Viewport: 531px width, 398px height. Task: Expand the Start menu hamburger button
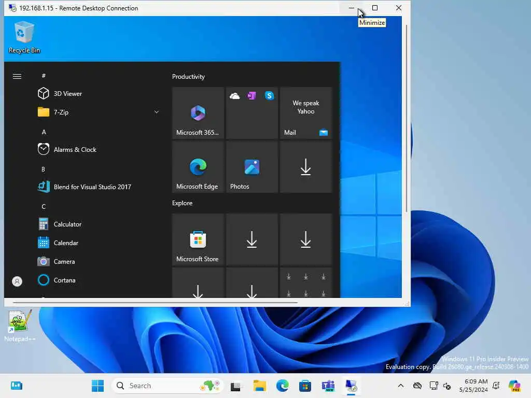pos(17,76)
